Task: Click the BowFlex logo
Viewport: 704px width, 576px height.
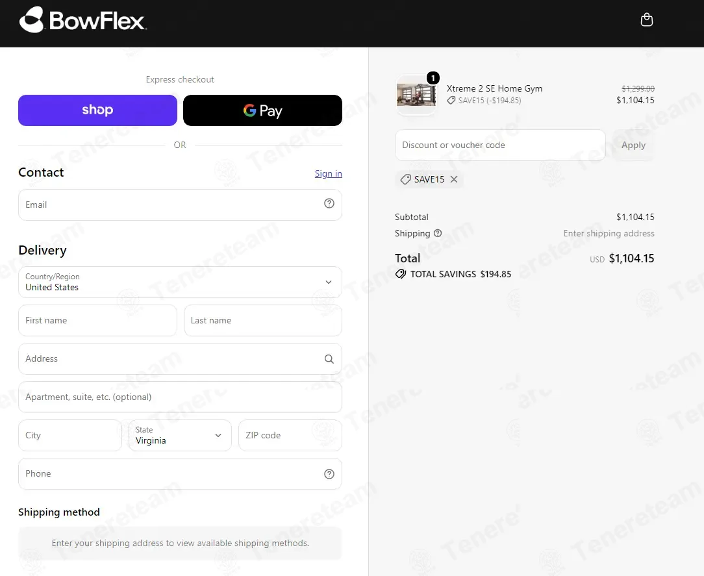Action: coord(82,19)
